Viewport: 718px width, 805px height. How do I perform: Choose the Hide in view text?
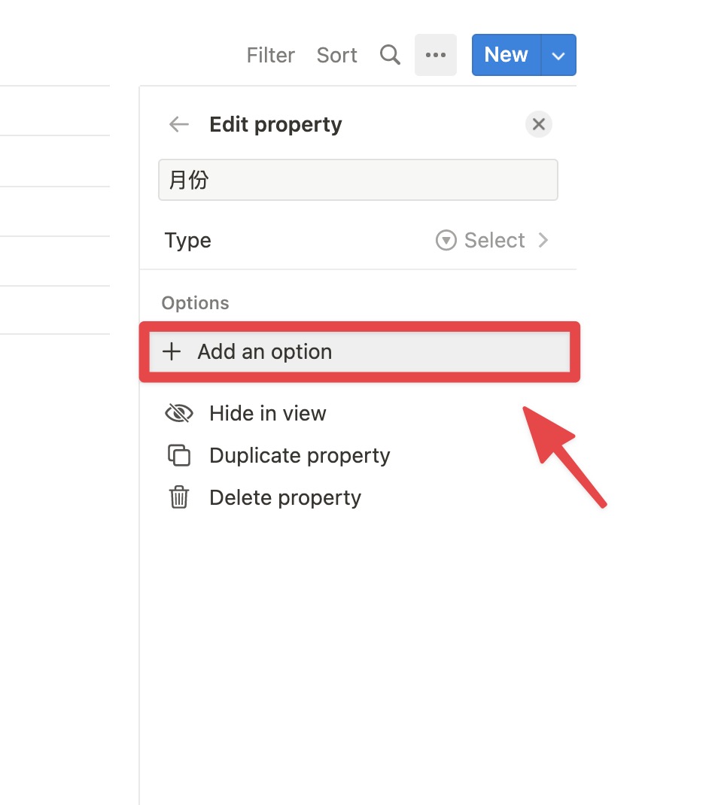click(x=268, y=413)
